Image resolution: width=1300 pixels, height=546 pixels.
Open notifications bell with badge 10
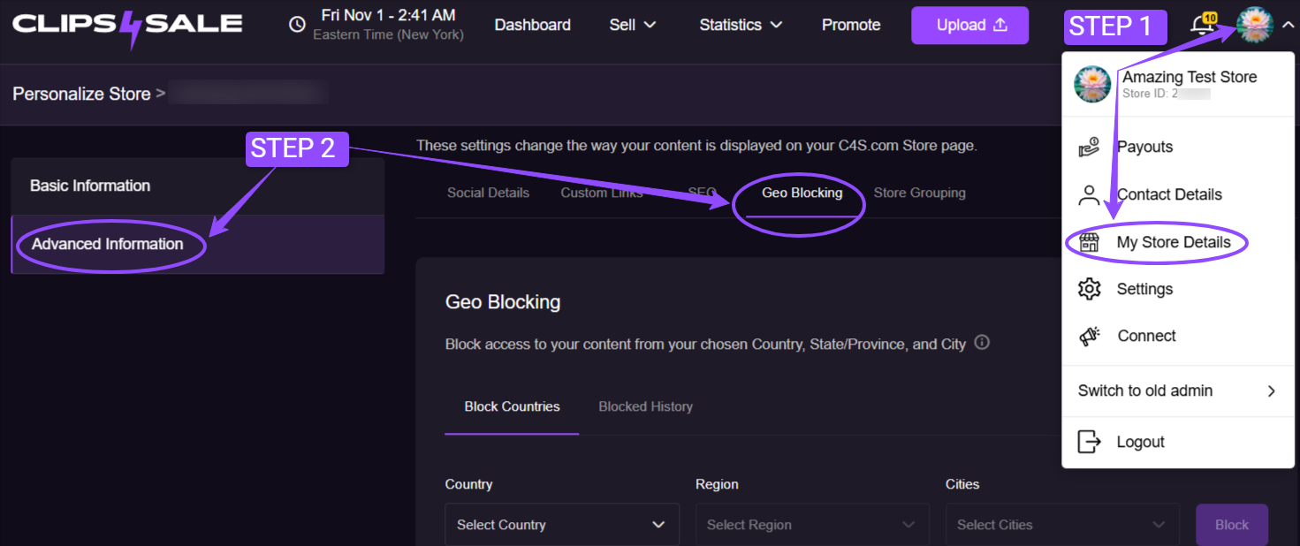tap(1203, 24)
